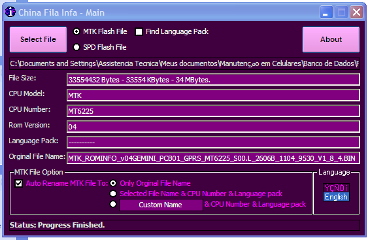
Task: Enable the Find Language Pack checkbox
Action: tap(139, 31)
